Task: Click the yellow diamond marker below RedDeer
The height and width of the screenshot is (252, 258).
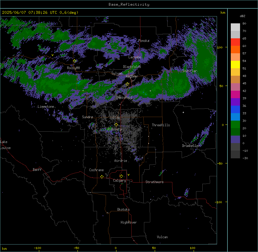Action: click(128, 84)
